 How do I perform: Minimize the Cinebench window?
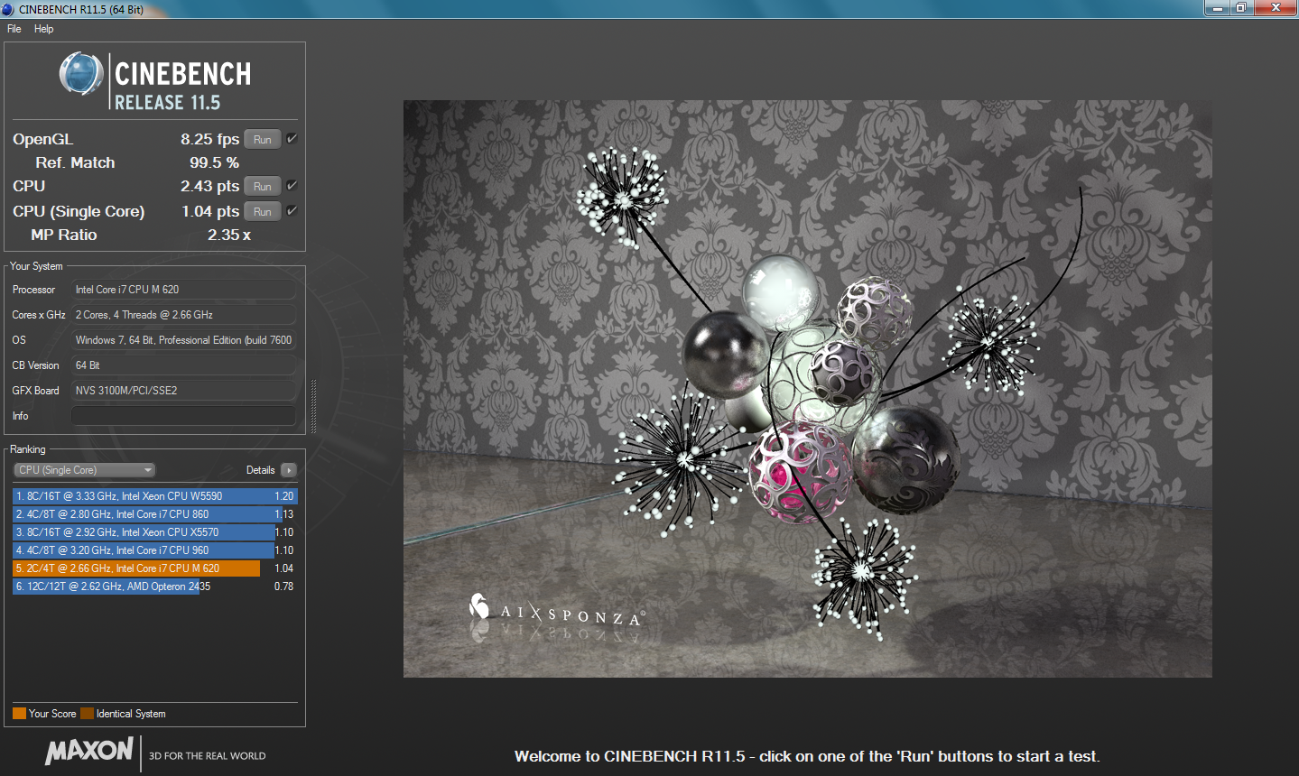point(1218,8)
